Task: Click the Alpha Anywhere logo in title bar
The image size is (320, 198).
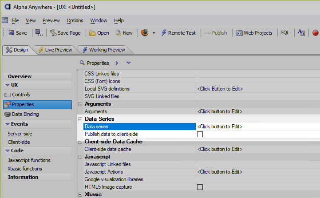Action: pyautogui.click(x=8, y=7)
